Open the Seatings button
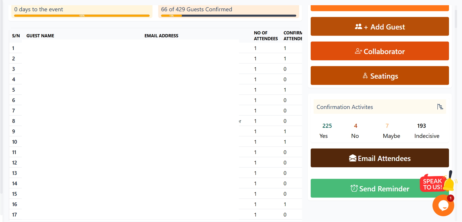The image size is (462, 222). (x=380, y=75)
